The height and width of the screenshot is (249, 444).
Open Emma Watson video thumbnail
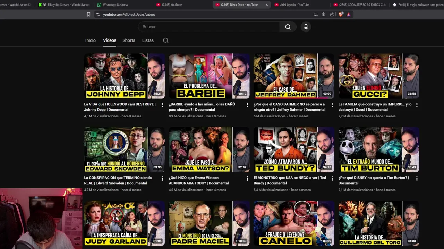pyautogui.click(x=209, y=149)
